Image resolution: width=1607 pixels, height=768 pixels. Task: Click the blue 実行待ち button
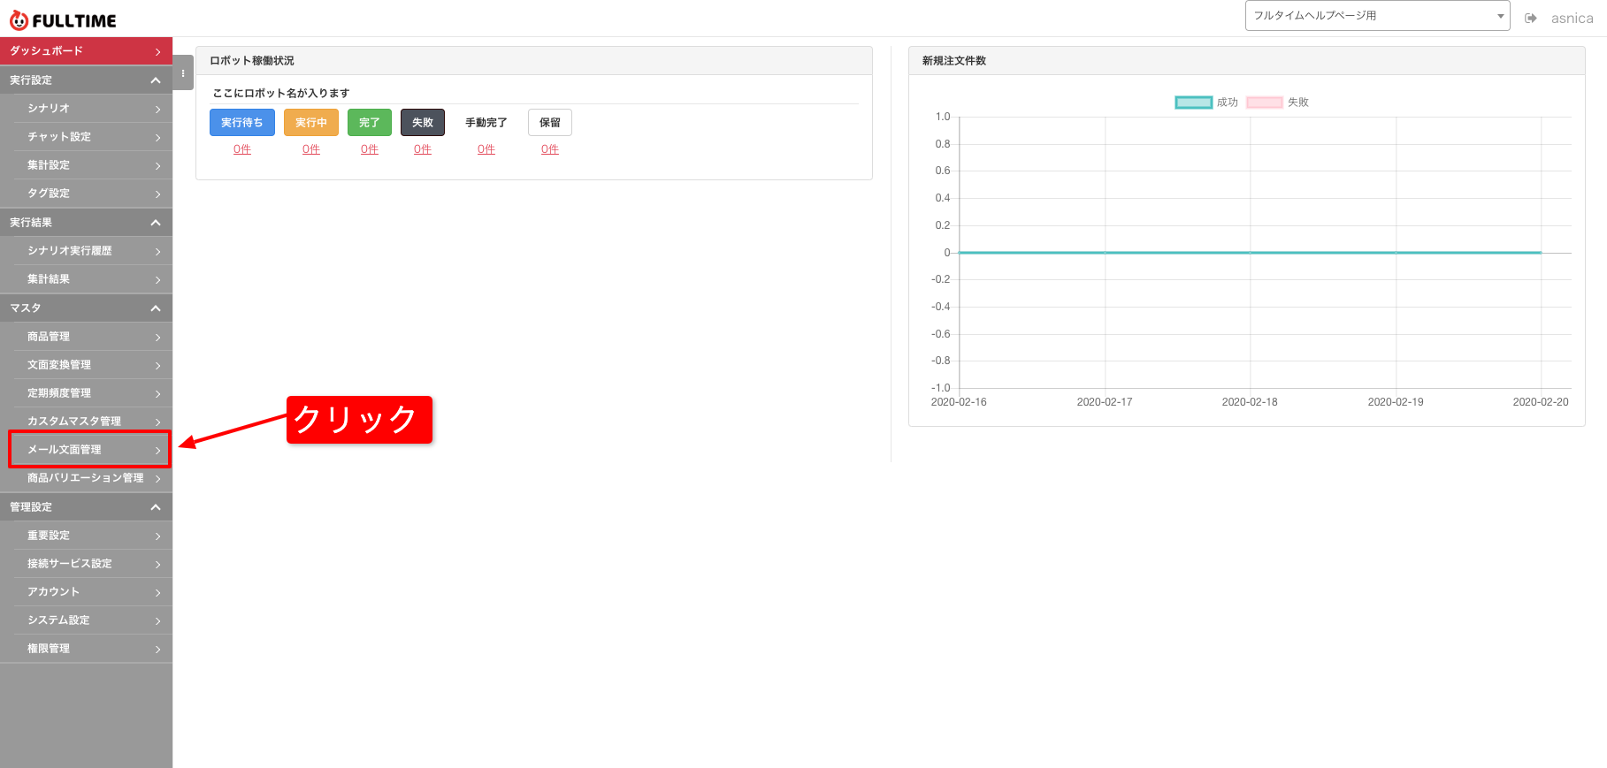coord(242,123)
